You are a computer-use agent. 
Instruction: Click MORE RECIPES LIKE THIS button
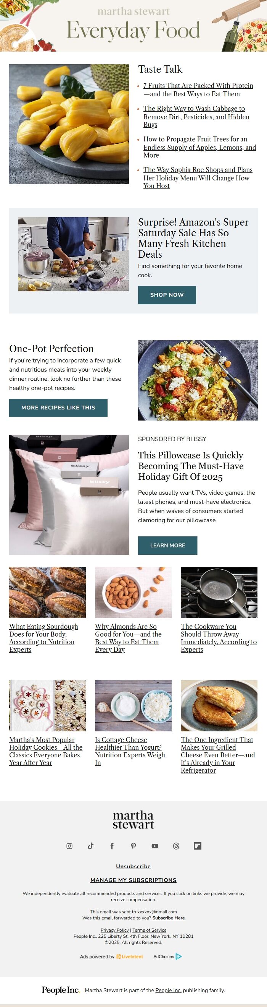click(58, 407)
